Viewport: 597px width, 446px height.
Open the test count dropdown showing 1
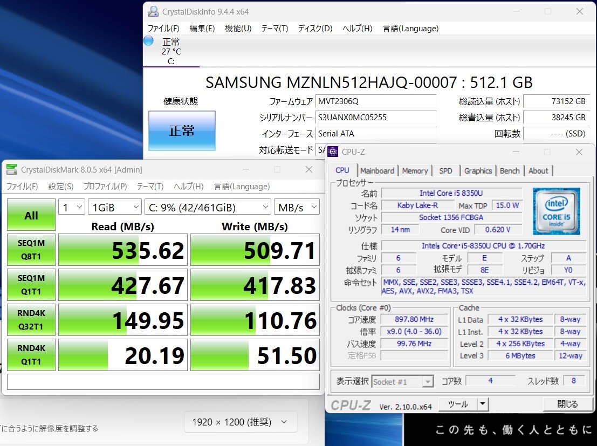coord(72,207)
